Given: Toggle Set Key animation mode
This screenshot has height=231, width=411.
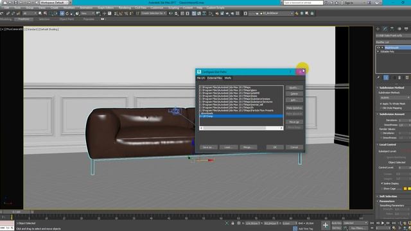Looking at the screenshot, I should click(337, 228).
